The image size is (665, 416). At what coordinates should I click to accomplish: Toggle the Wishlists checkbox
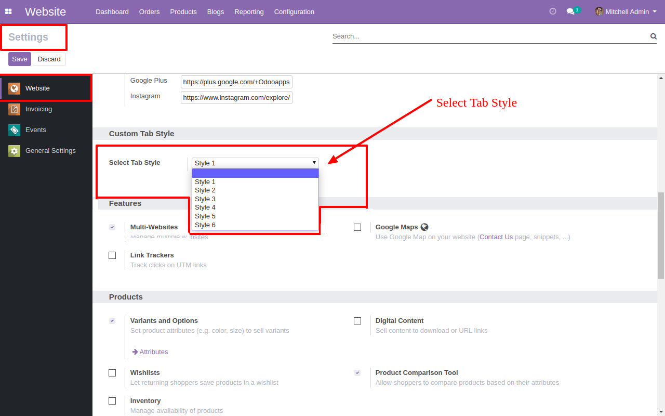tap(112, 373)
